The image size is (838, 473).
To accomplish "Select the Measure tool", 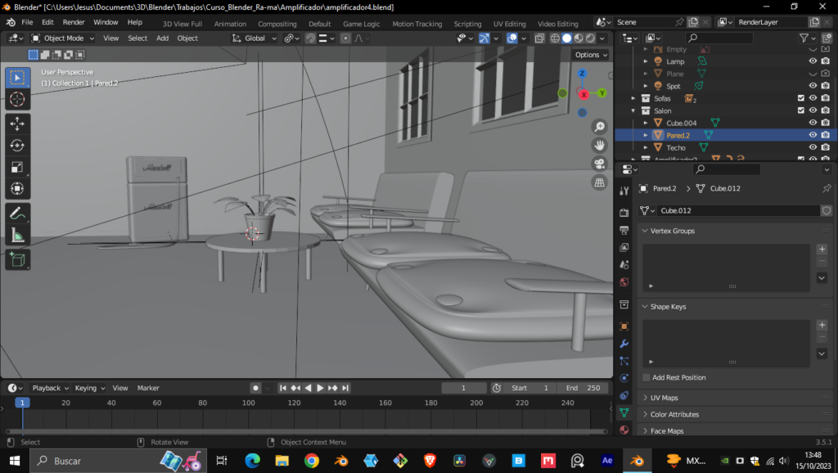I will coord(17,235).
